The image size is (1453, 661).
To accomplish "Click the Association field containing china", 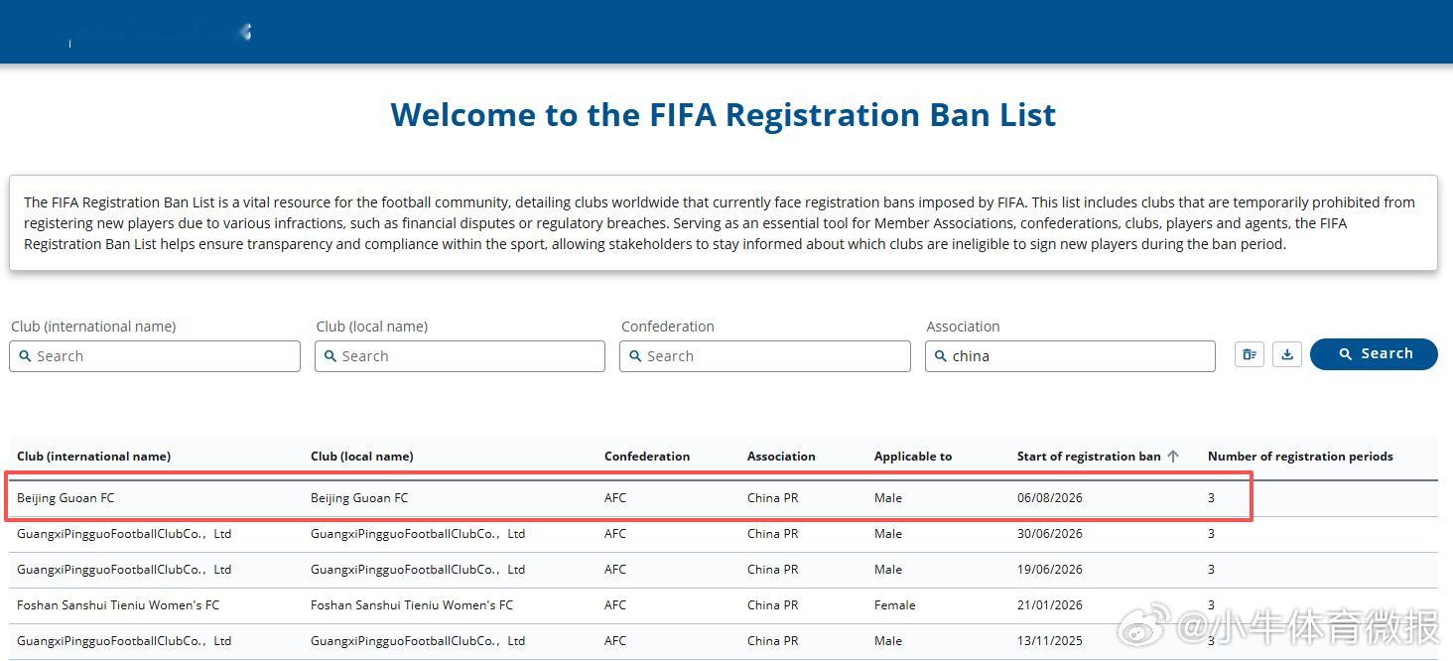I will pyautogui.click(x=1070, y=356).
